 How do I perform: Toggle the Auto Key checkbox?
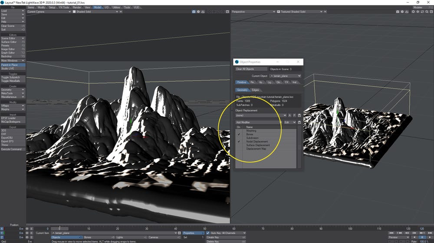(x=208, y=233)
